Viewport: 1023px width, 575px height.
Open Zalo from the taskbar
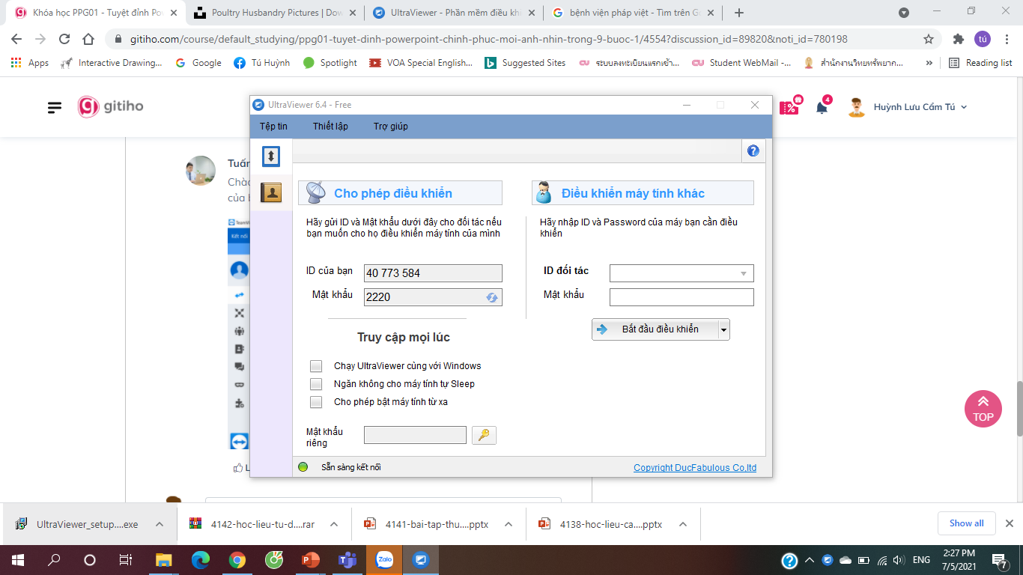point(385,560)
